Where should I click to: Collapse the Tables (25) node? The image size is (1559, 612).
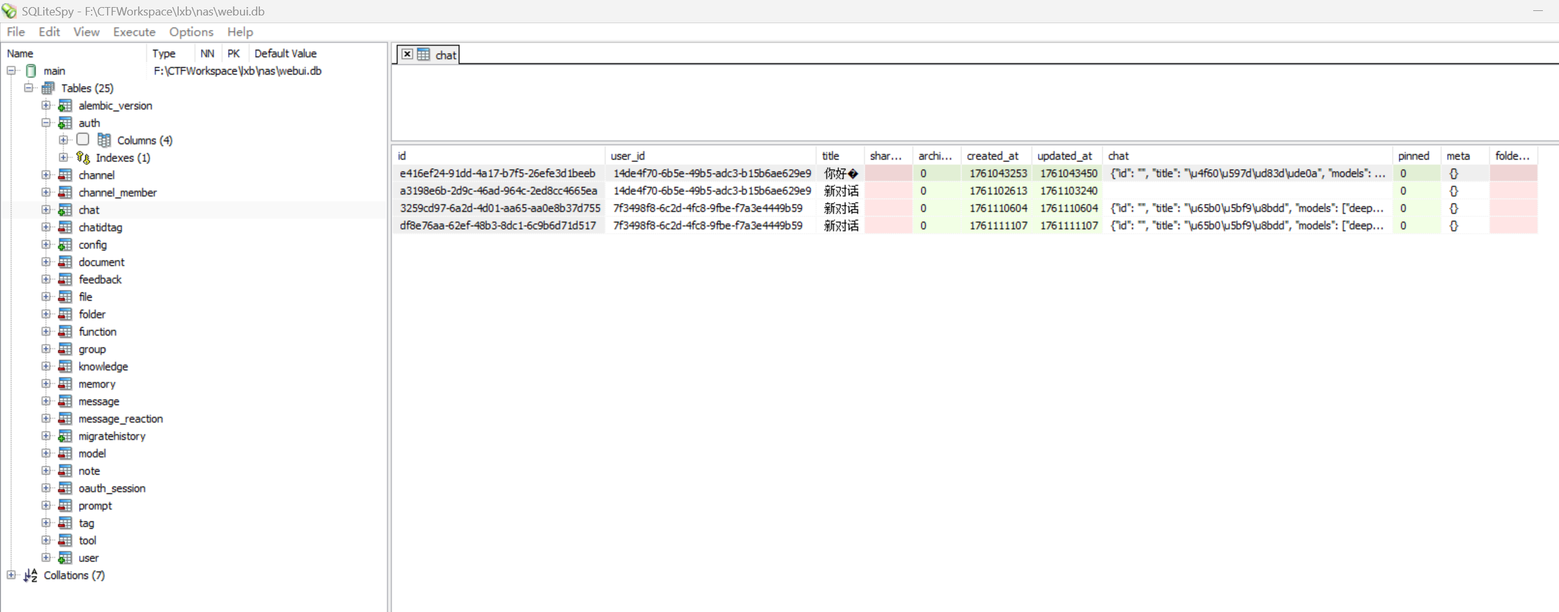29,88
